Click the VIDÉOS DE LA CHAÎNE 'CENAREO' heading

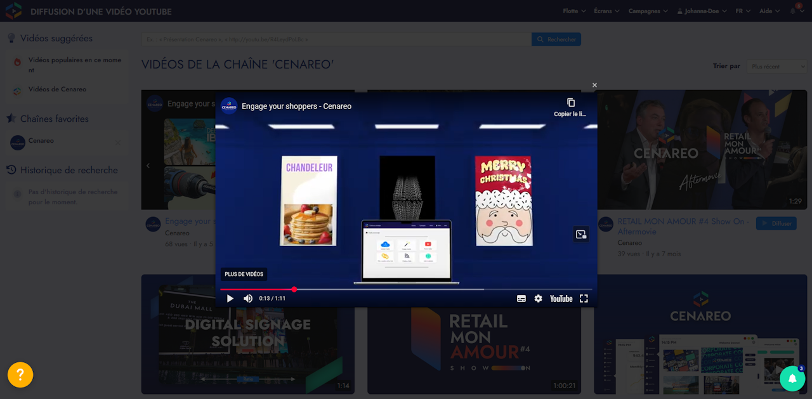tap(237, 65)
